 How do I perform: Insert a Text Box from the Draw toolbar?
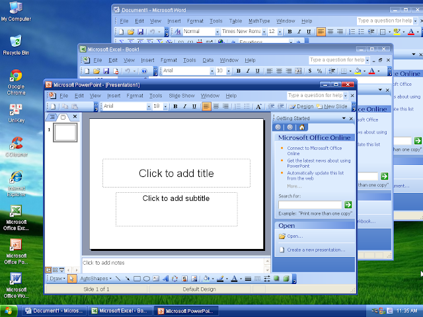[156, 279]
